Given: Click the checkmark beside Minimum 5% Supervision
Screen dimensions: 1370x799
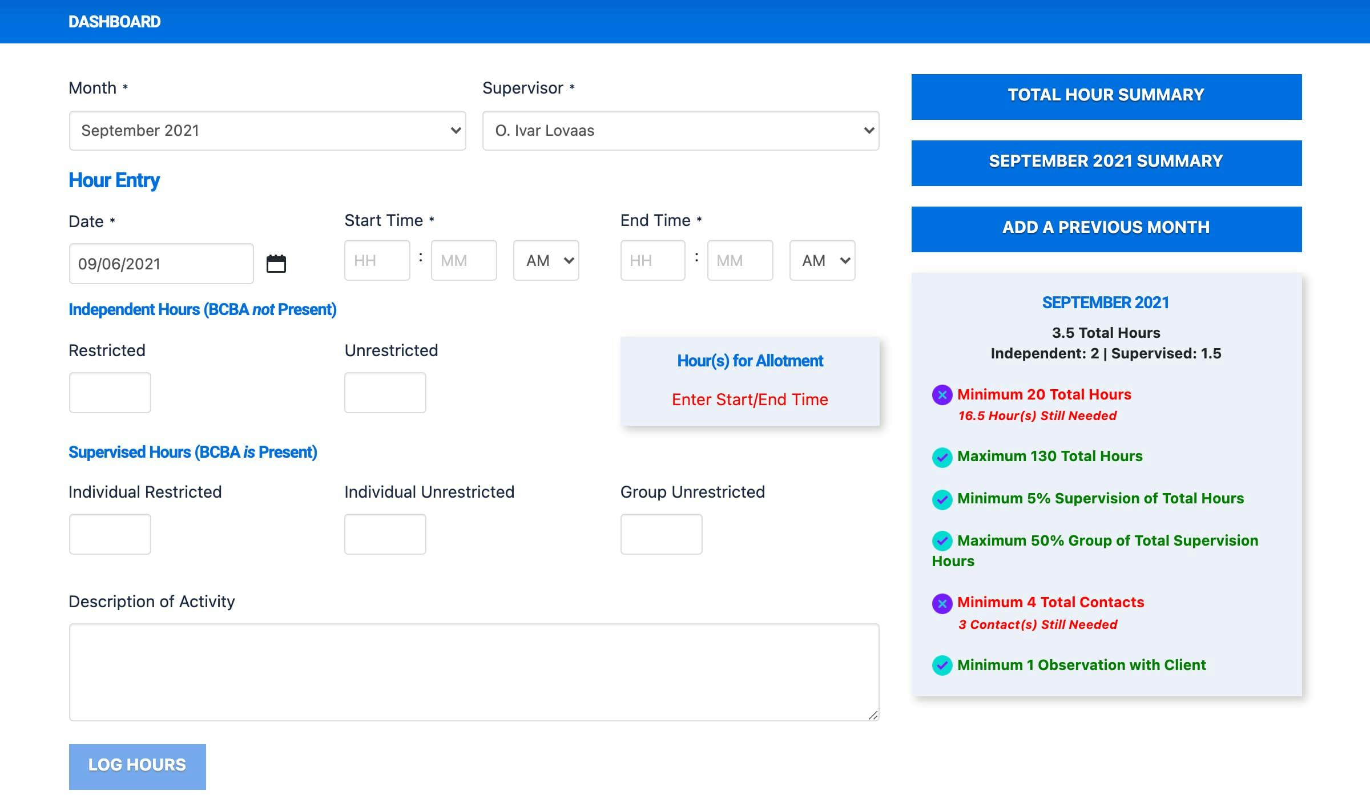Looking at the screenshot, I should pyautogui.click(x=942, y=498).
